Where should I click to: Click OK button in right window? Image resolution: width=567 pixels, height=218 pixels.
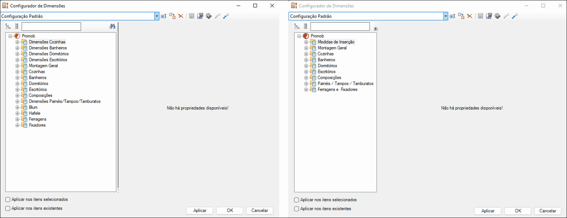click(x=518, y=211)
